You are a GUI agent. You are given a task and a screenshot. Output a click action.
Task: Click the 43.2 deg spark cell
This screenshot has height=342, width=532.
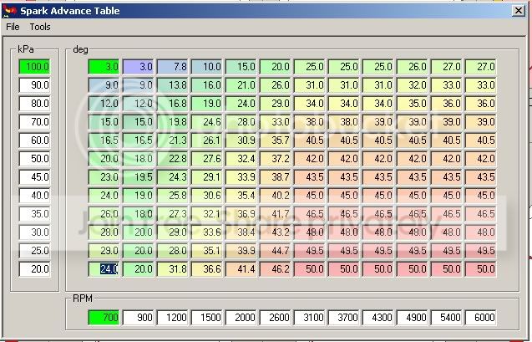[275, 232]
